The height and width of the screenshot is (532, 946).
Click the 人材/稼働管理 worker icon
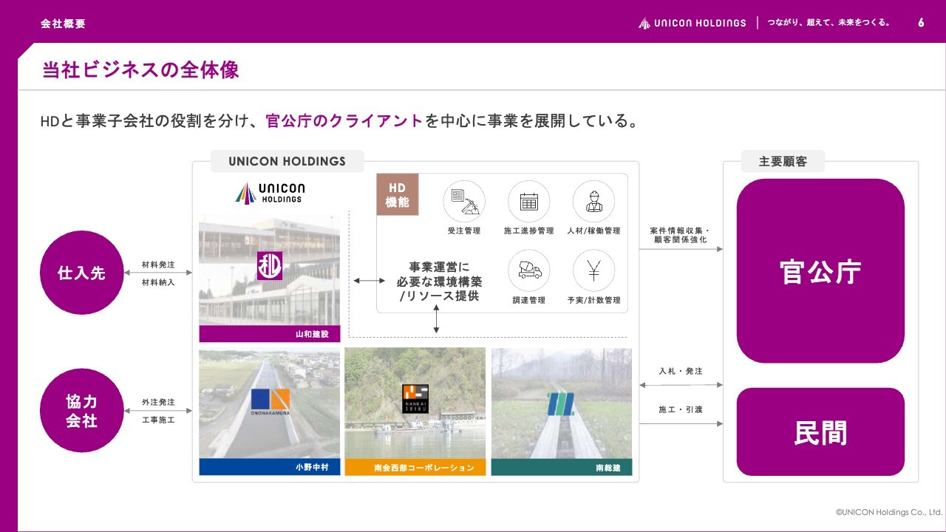pyautogui.click(x=593, y=201)
